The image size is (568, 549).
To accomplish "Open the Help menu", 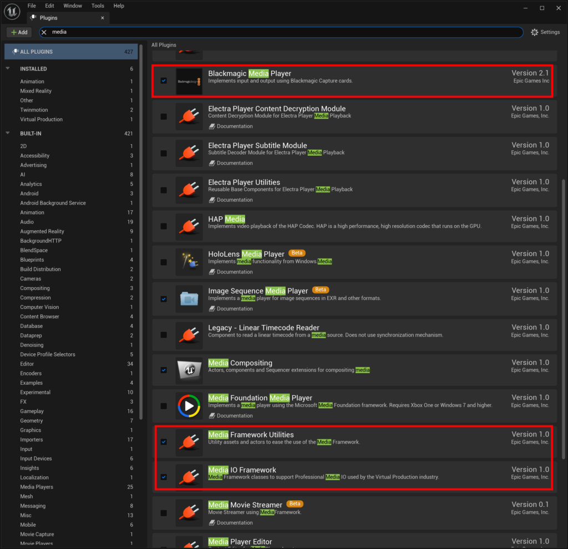I will 119,6.
